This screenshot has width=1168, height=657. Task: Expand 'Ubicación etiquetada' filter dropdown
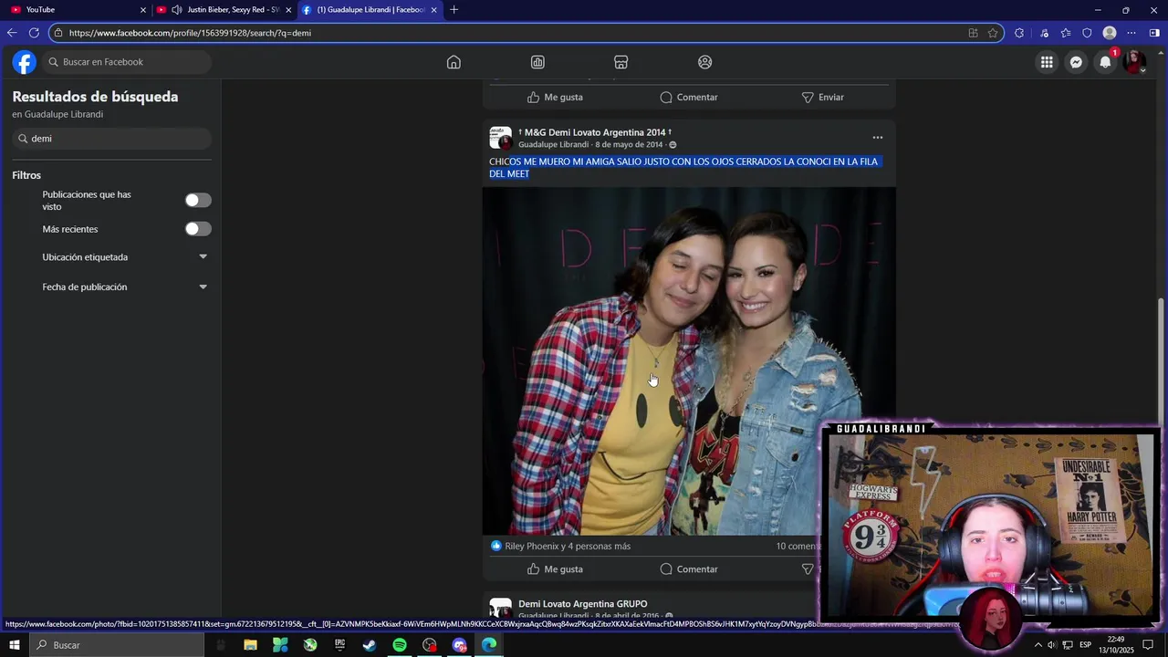pos(203,257)
